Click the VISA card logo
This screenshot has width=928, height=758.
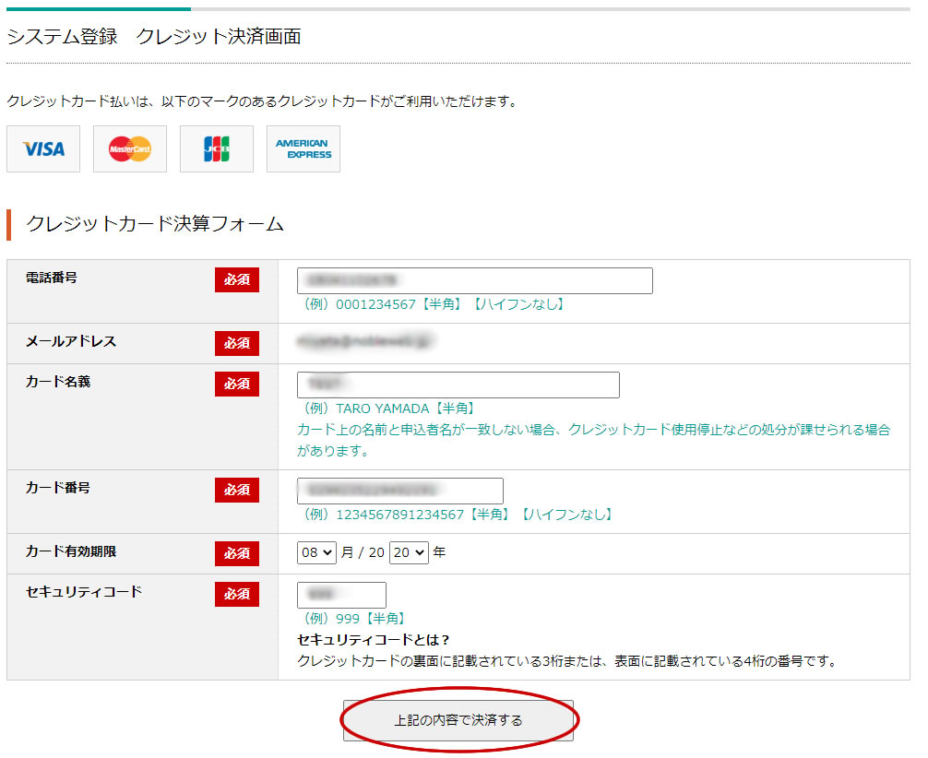coord(43,149)
